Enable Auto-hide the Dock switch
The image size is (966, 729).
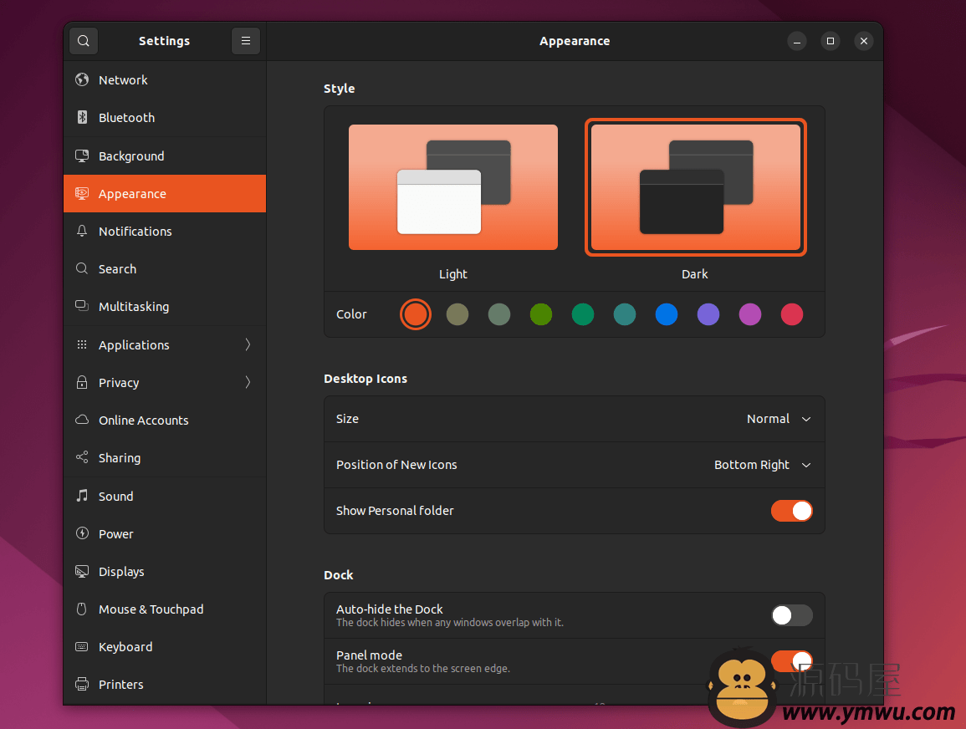(x=792, y=615)
